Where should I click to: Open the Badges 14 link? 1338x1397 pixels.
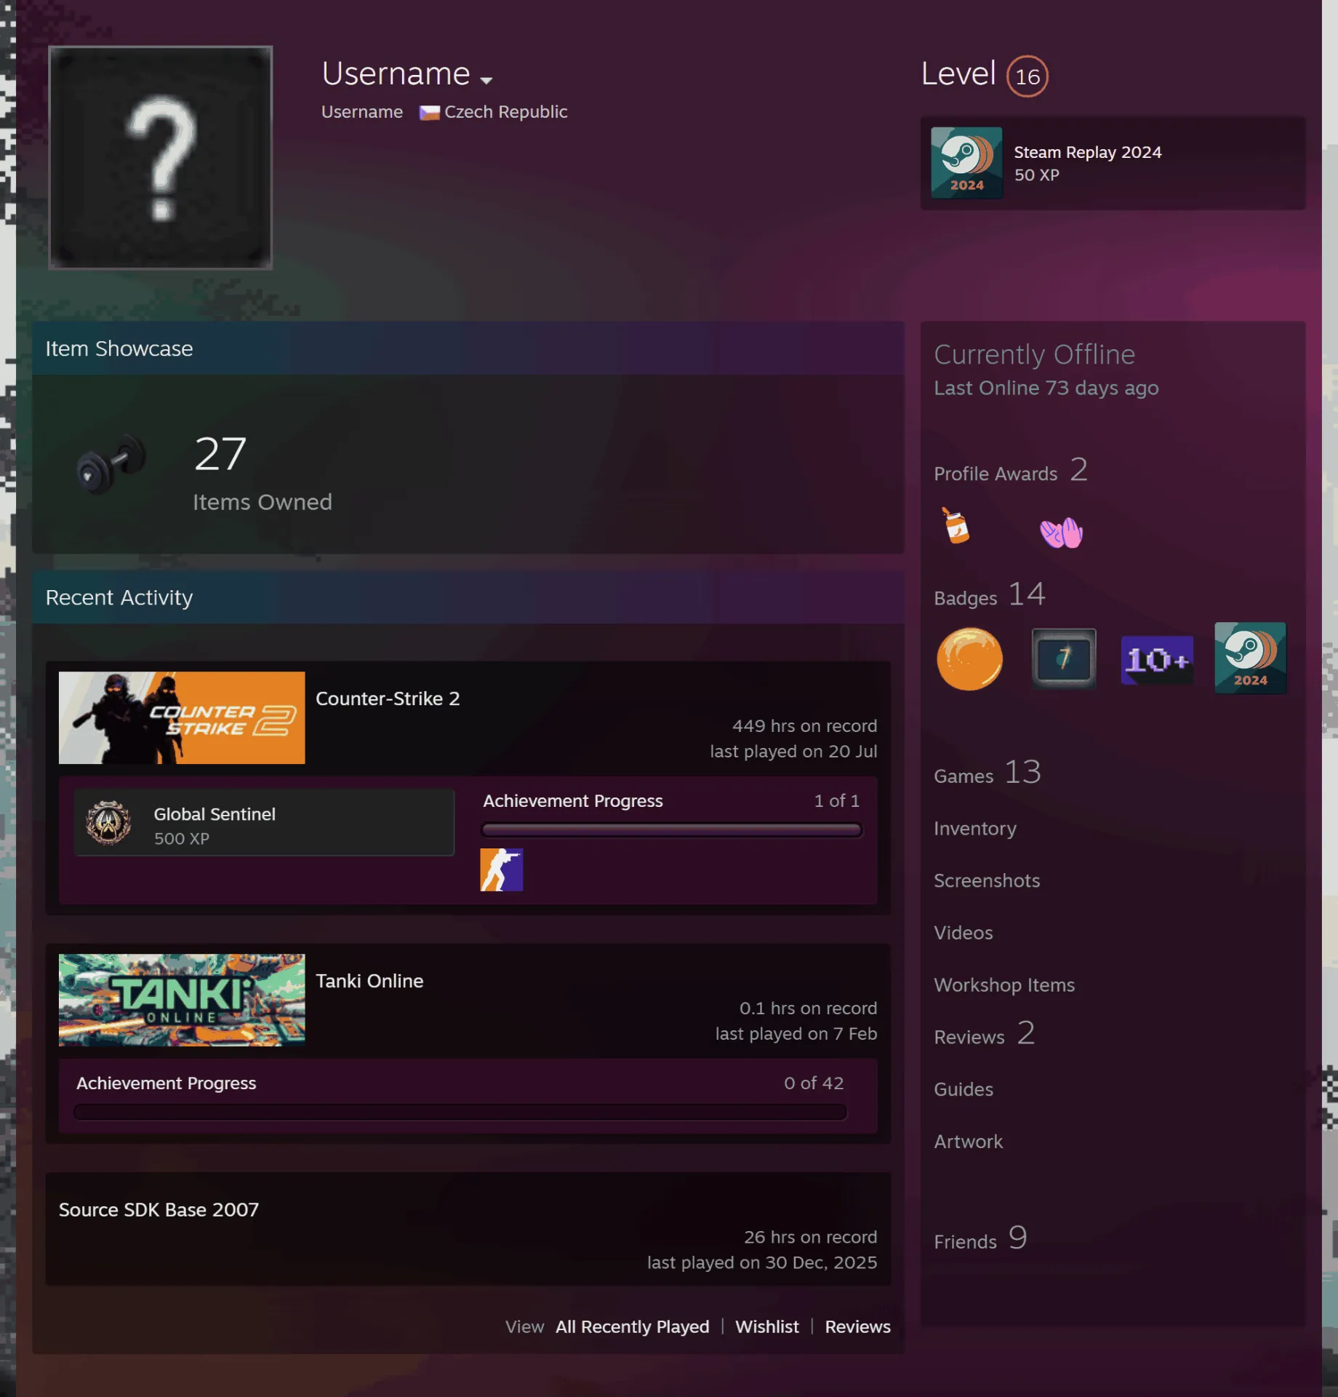(x=990, y=595)
